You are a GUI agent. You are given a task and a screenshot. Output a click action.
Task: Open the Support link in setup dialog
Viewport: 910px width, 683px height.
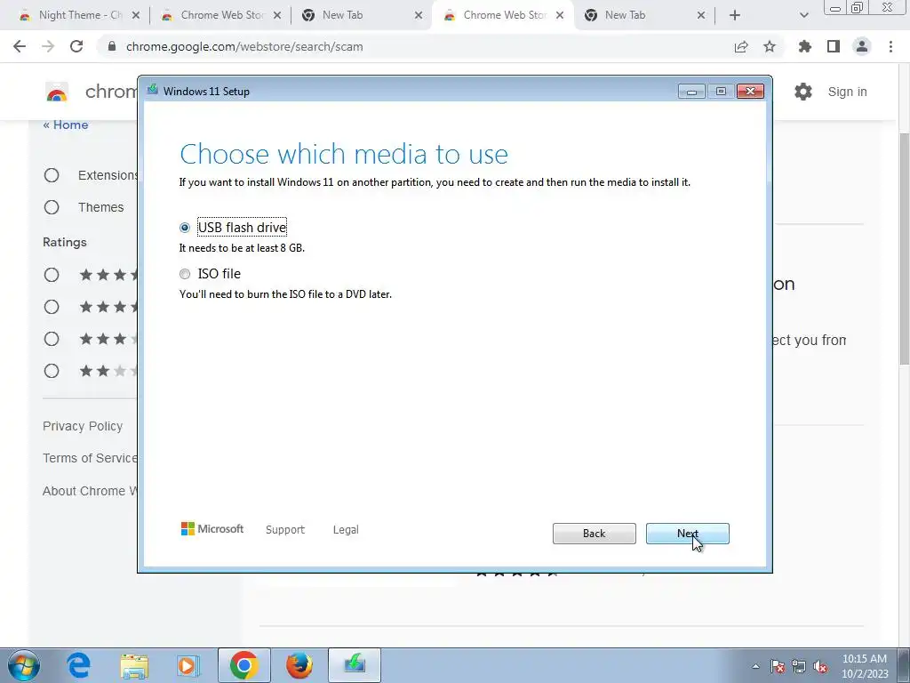point(285,530)
